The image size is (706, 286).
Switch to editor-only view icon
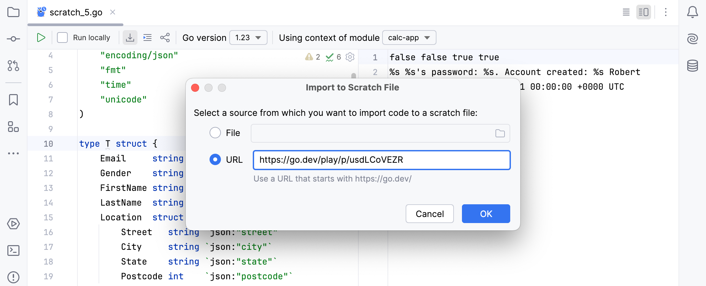(626, 12)
